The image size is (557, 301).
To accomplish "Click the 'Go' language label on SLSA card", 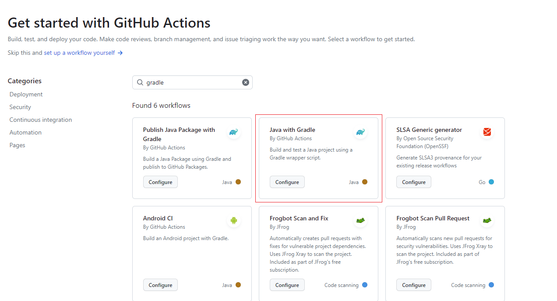I will 482,182.
